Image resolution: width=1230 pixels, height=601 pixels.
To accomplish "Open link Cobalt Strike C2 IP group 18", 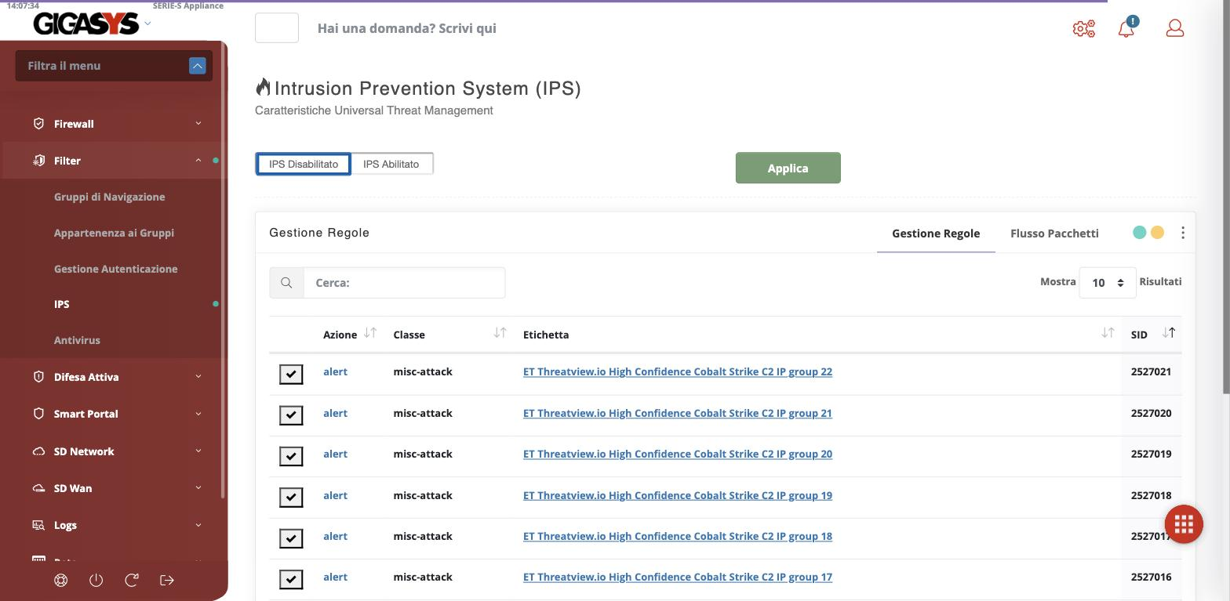I will point(678,536).
